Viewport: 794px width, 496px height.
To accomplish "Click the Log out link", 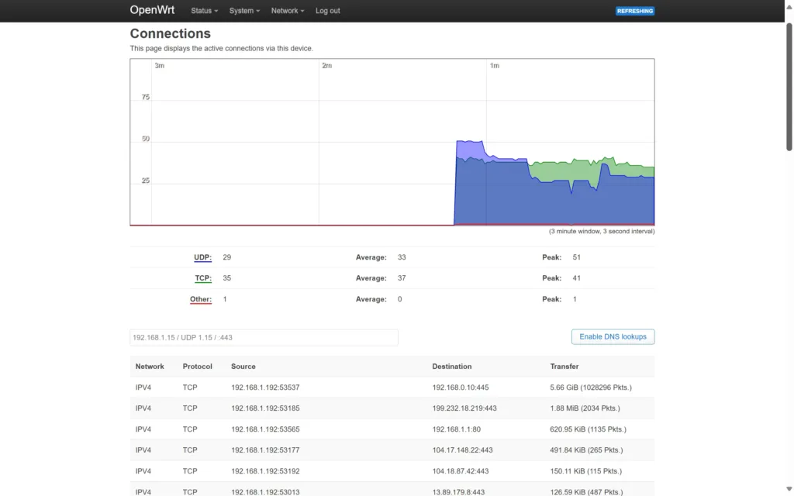I will pos(328,11).
